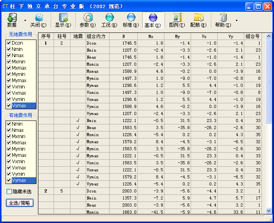
Task: Open the 配筋(E) reinforcement folder icon
Action: coord(198,20)
